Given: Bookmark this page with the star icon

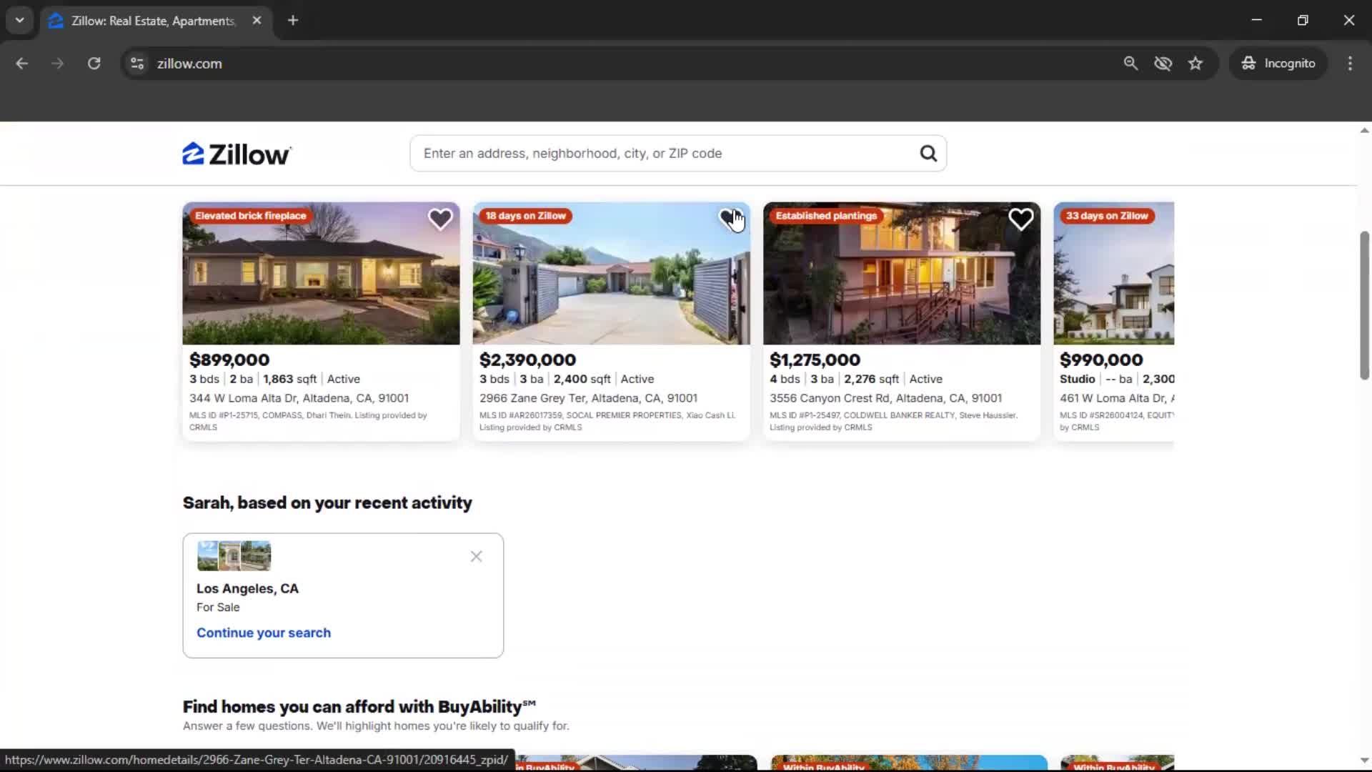Looking at the screenshot, I should (x=1195, y=64).
